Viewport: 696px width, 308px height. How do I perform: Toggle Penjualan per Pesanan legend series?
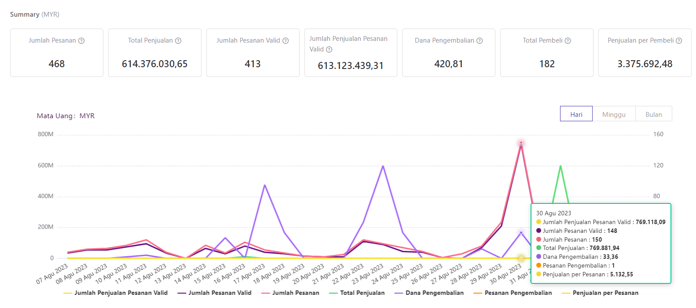click(600, 293)
